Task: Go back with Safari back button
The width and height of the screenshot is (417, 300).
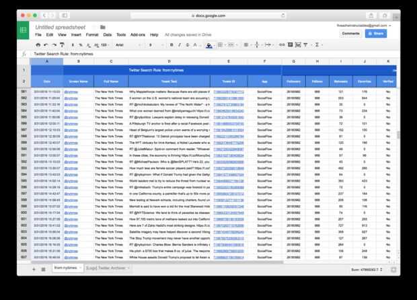Action: [x=44, y=15]
